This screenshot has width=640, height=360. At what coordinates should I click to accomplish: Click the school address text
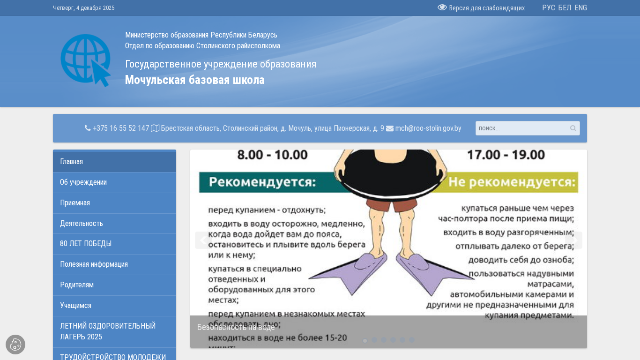point(273,128)
